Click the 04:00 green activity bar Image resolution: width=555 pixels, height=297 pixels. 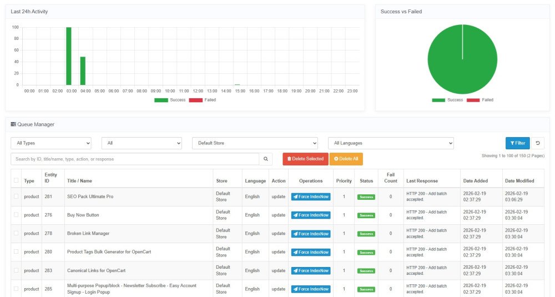pos(83,71)
